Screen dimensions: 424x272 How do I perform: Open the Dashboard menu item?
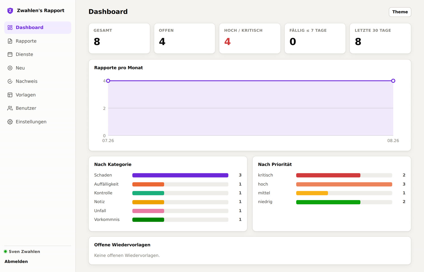[38, 28]
